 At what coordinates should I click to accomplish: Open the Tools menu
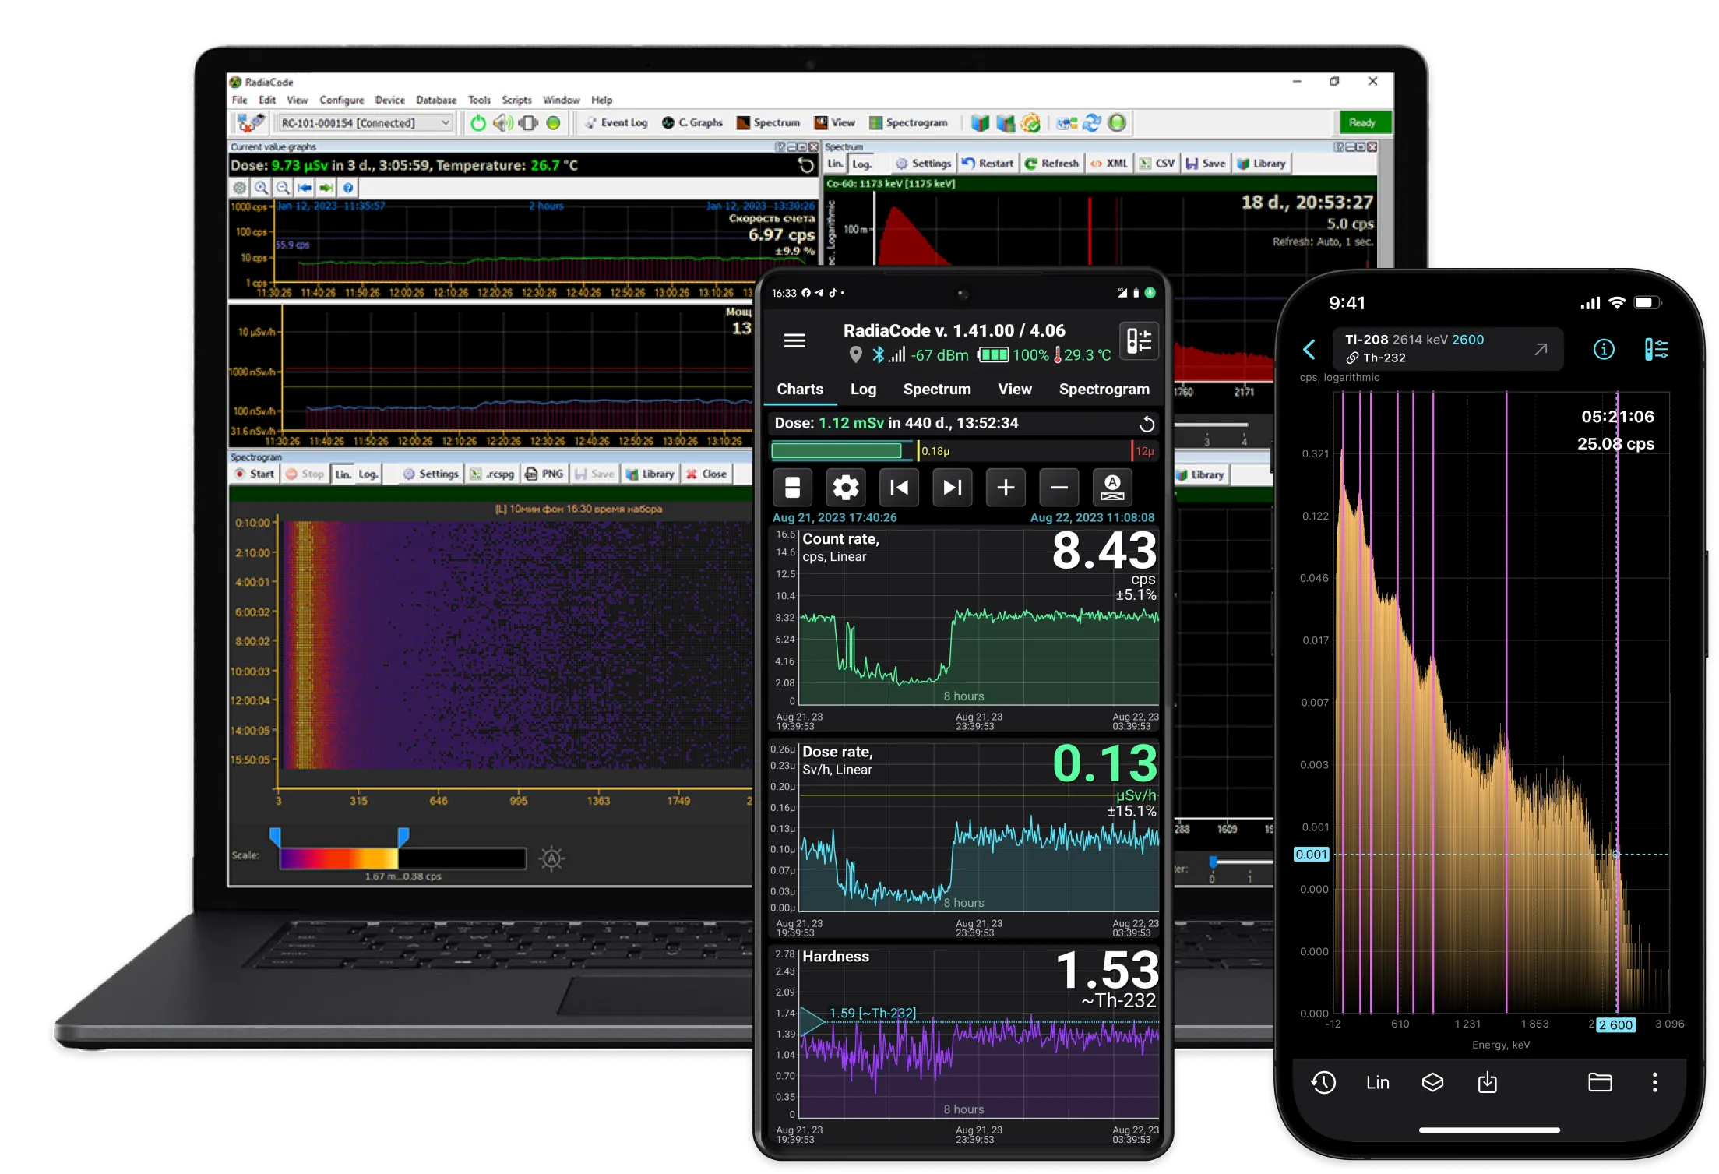[479, 100]
